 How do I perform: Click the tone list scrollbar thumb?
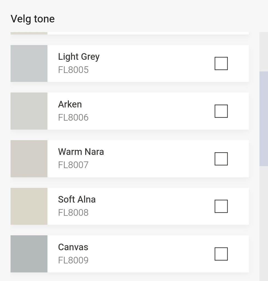click(x=264, y=119)
